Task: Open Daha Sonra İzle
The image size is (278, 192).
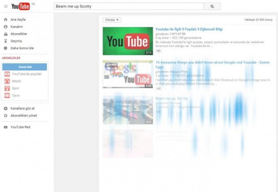Action: coord(22,48)
